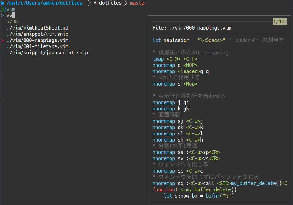This screenshot has height=205, width=293.
Task: Select ./vim/001-filetype.vim in the list
Action: pos(37,46)
